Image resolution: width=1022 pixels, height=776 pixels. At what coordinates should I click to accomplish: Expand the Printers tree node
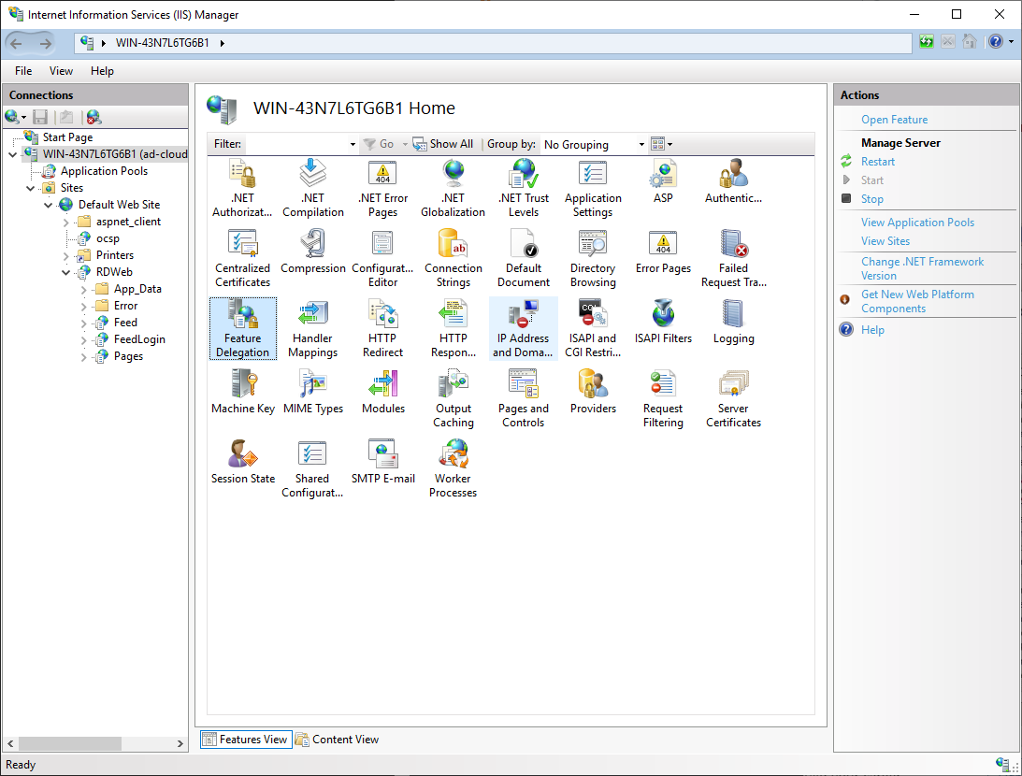click(x=65, y=255)
